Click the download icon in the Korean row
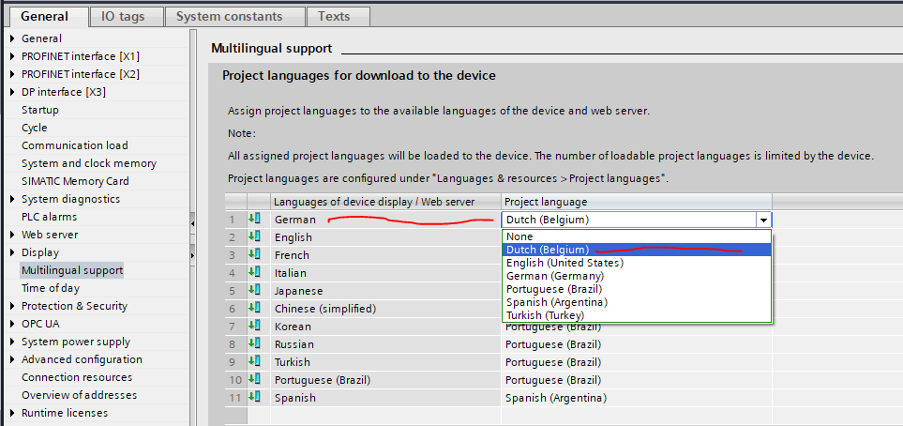This screenshot has width=903, height=426. tap(255, 327)
